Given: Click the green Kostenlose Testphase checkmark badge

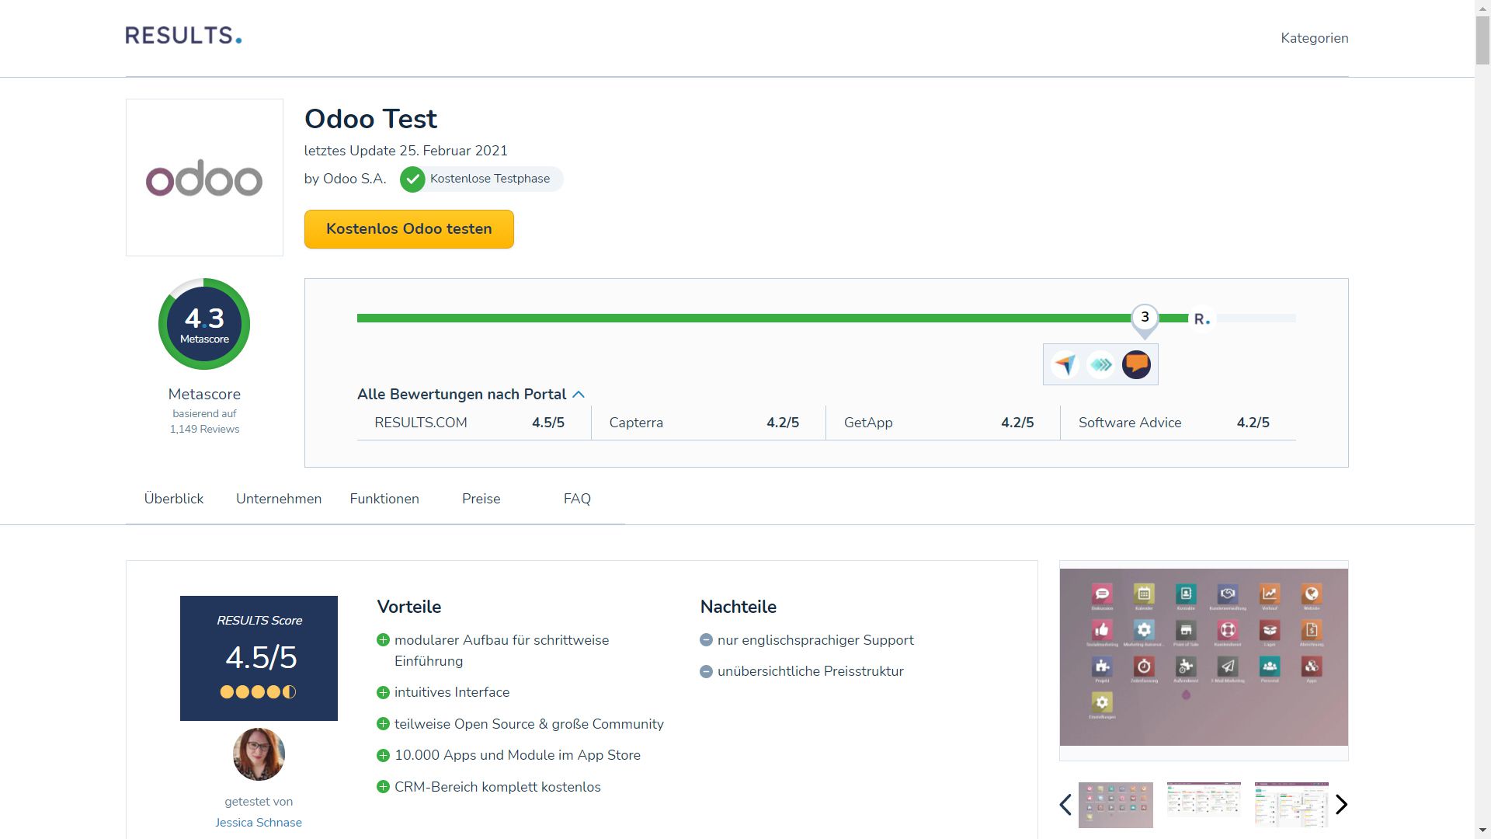Looking at the screenshot, I should (x=412, y=179).
